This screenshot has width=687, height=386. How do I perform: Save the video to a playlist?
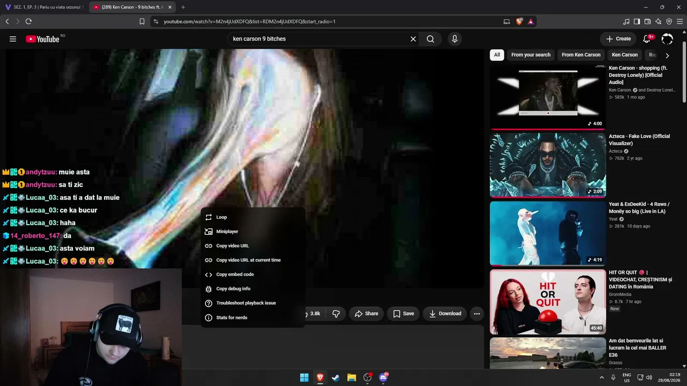404,314
